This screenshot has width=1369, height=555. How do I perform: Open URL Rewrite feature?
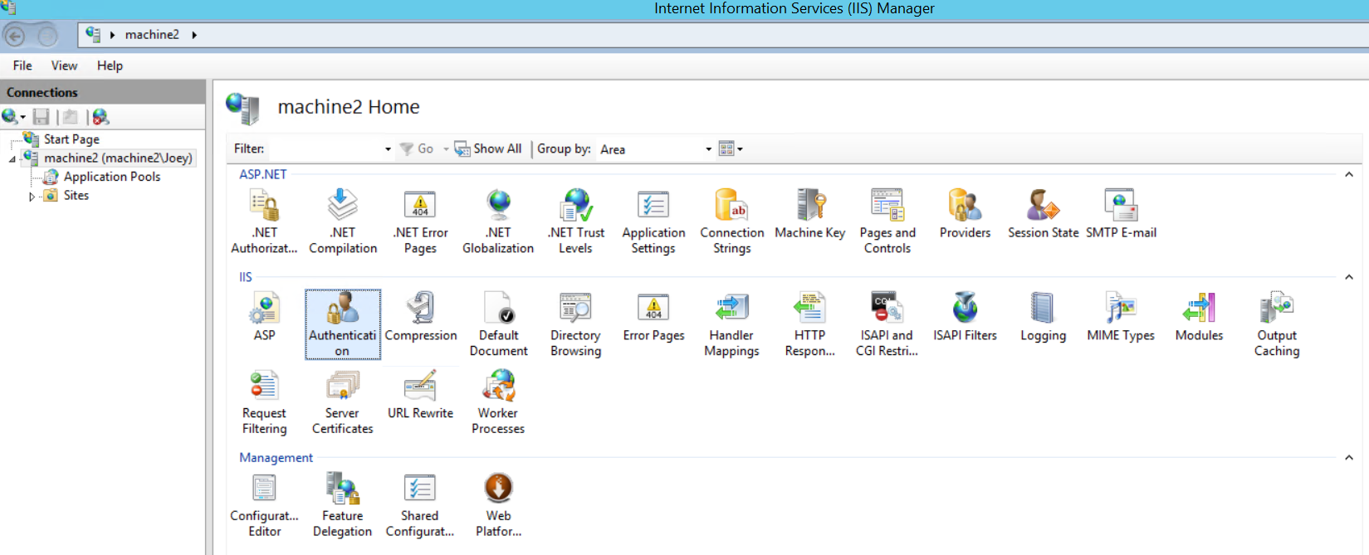pyautogui.click(x=420, y=395)
